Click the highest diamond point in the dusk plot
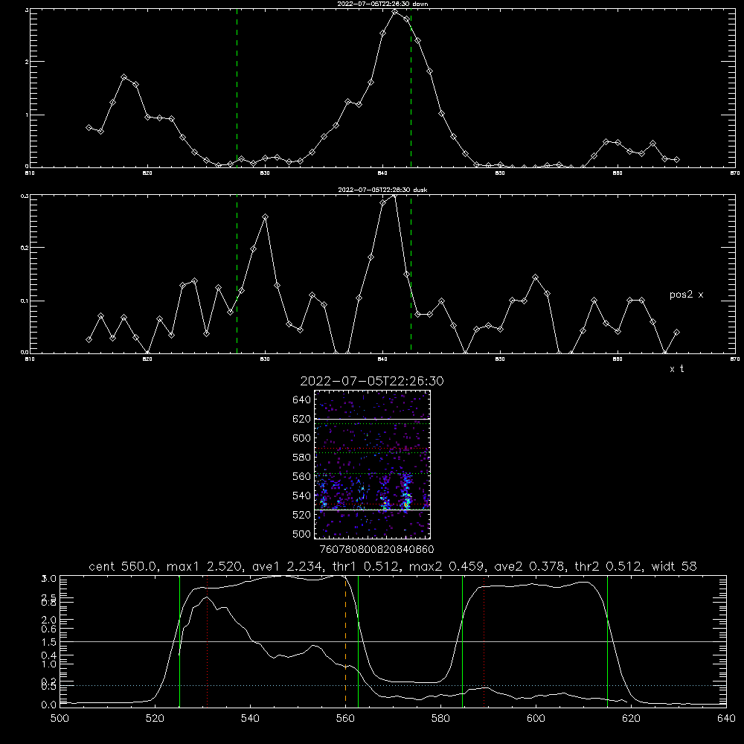Screen dimensions: 744x744 tap(395, 195)
